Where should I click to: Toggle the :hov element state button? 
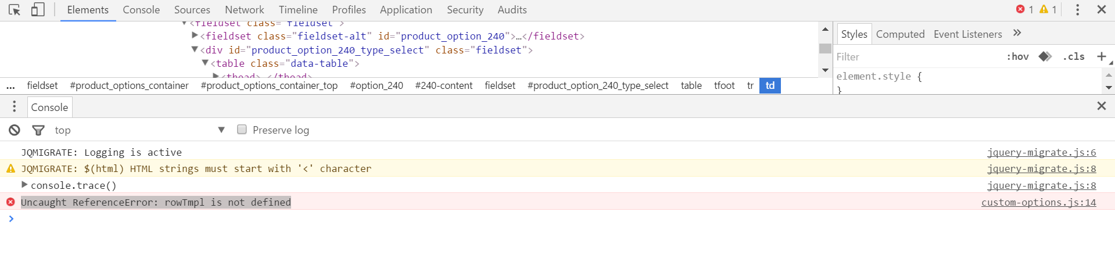[1017, 56]
